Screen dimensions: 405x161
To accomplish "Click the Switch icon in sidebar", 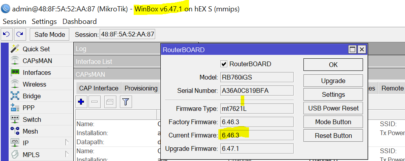I will (x=15, y=119).
